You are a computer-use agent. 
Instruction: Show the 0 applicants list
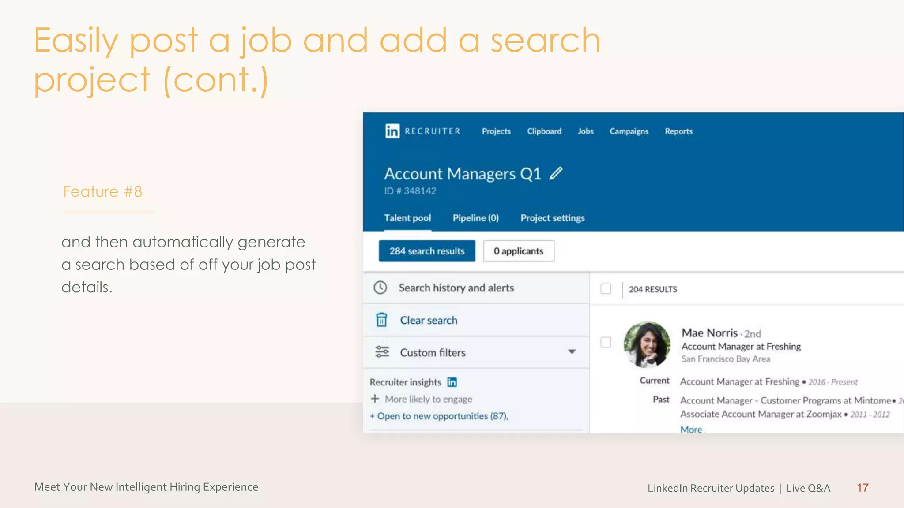point(519,251)
